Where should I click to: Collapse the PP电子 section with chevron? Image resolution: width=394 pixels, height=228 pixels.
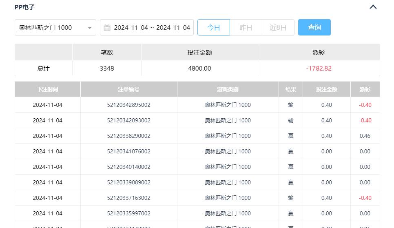[x=373, y=7]
